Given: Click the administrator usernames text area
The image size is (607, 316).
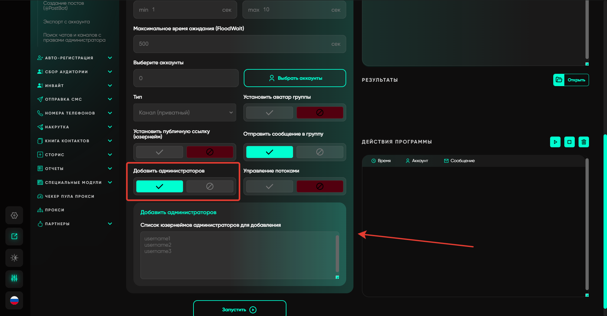Looking at the screenshot, I should [x=238, y=255].
